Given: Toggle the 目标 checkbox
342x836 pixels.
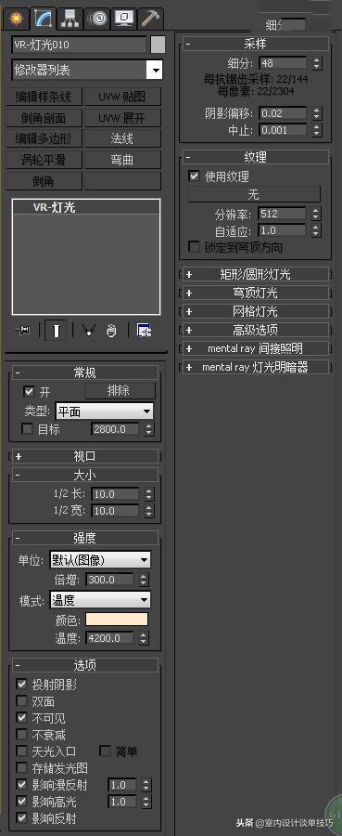Looking at the screenshot, I should pos(27,429).
